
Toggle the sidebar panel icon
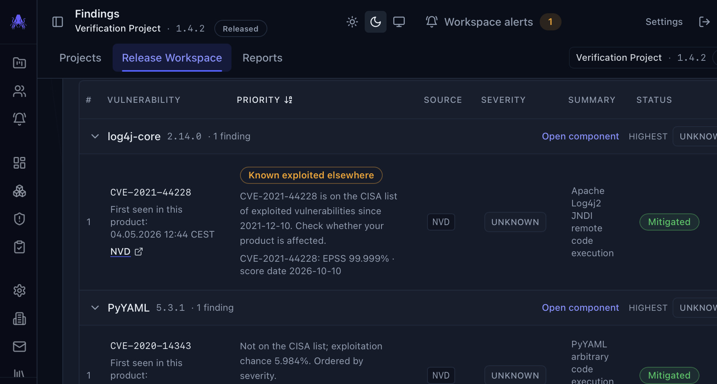click(58, 22)
